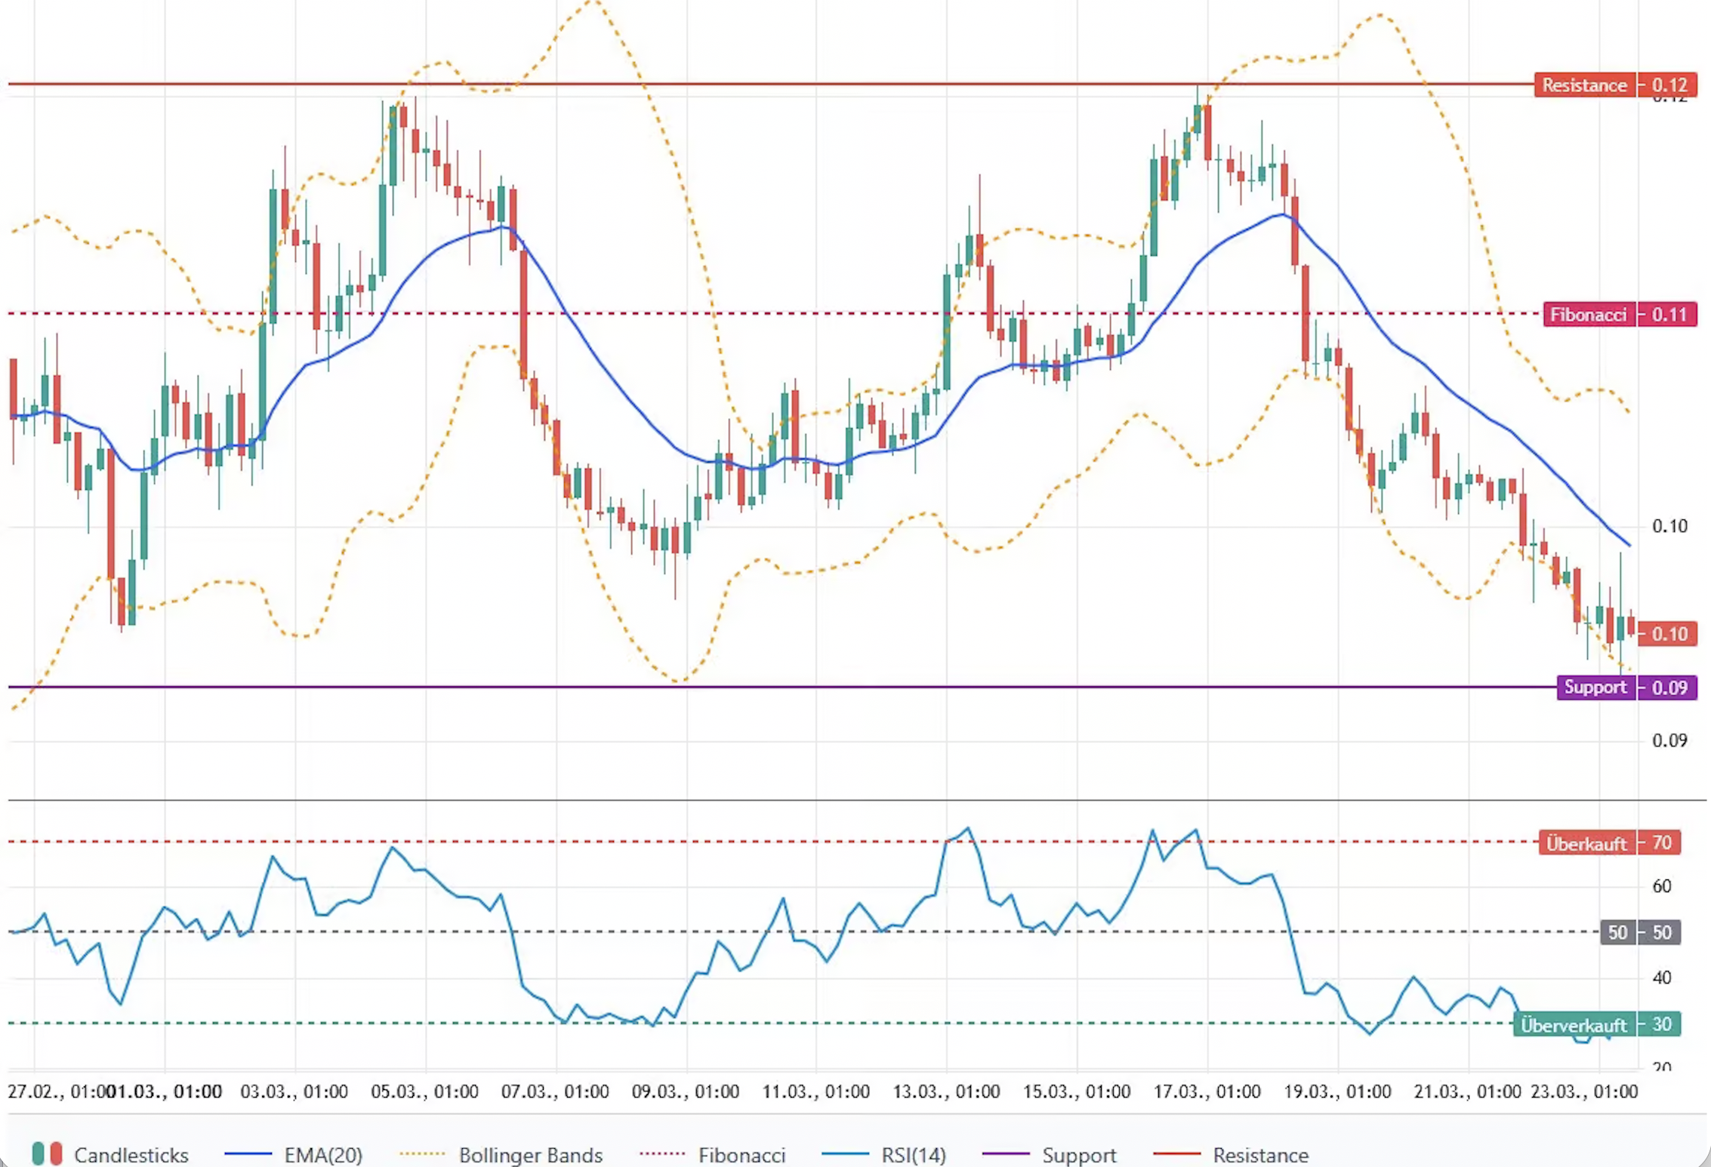Click the Fibonacci legend item

pos(741,1155)
